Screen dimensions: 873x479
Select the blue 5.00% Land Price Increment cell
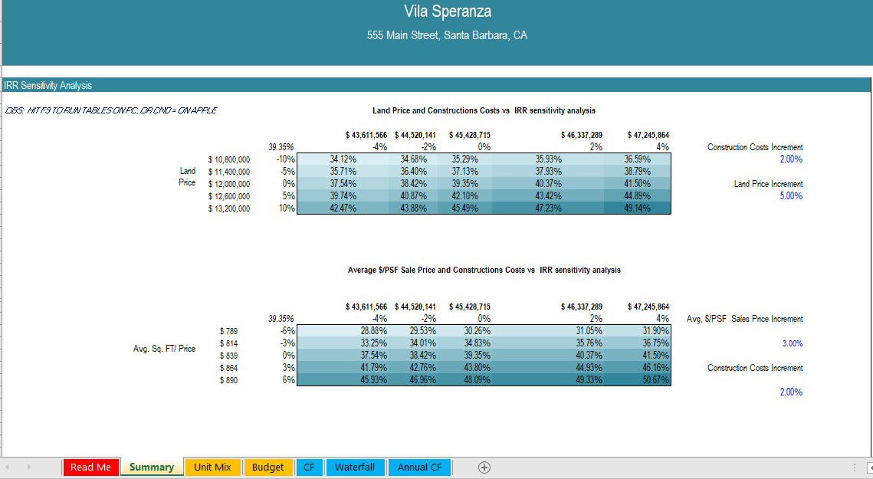pos(791,196)
